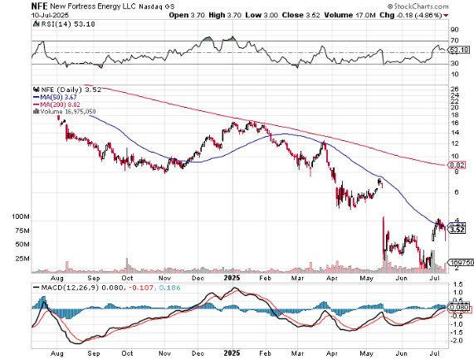Click the candlestick icon beside NFE (Daily)

(37, 90)
